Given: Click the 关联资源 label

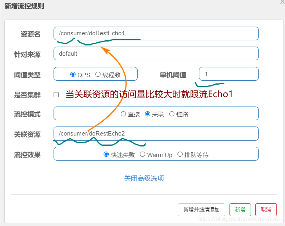Looking at the screenshot, I should [27, 135].
